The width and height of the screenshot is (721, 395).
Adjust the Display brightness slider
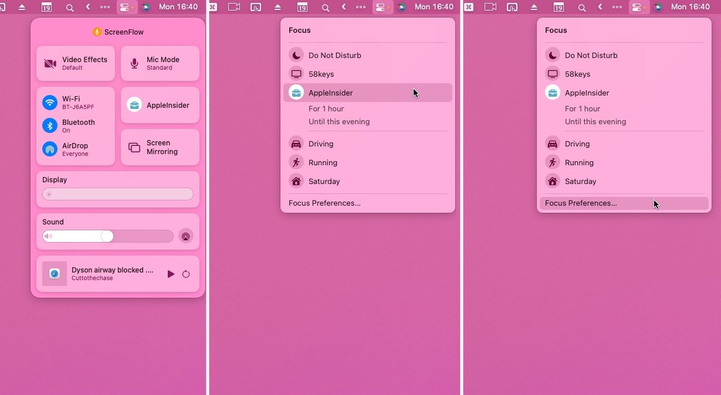117,194
